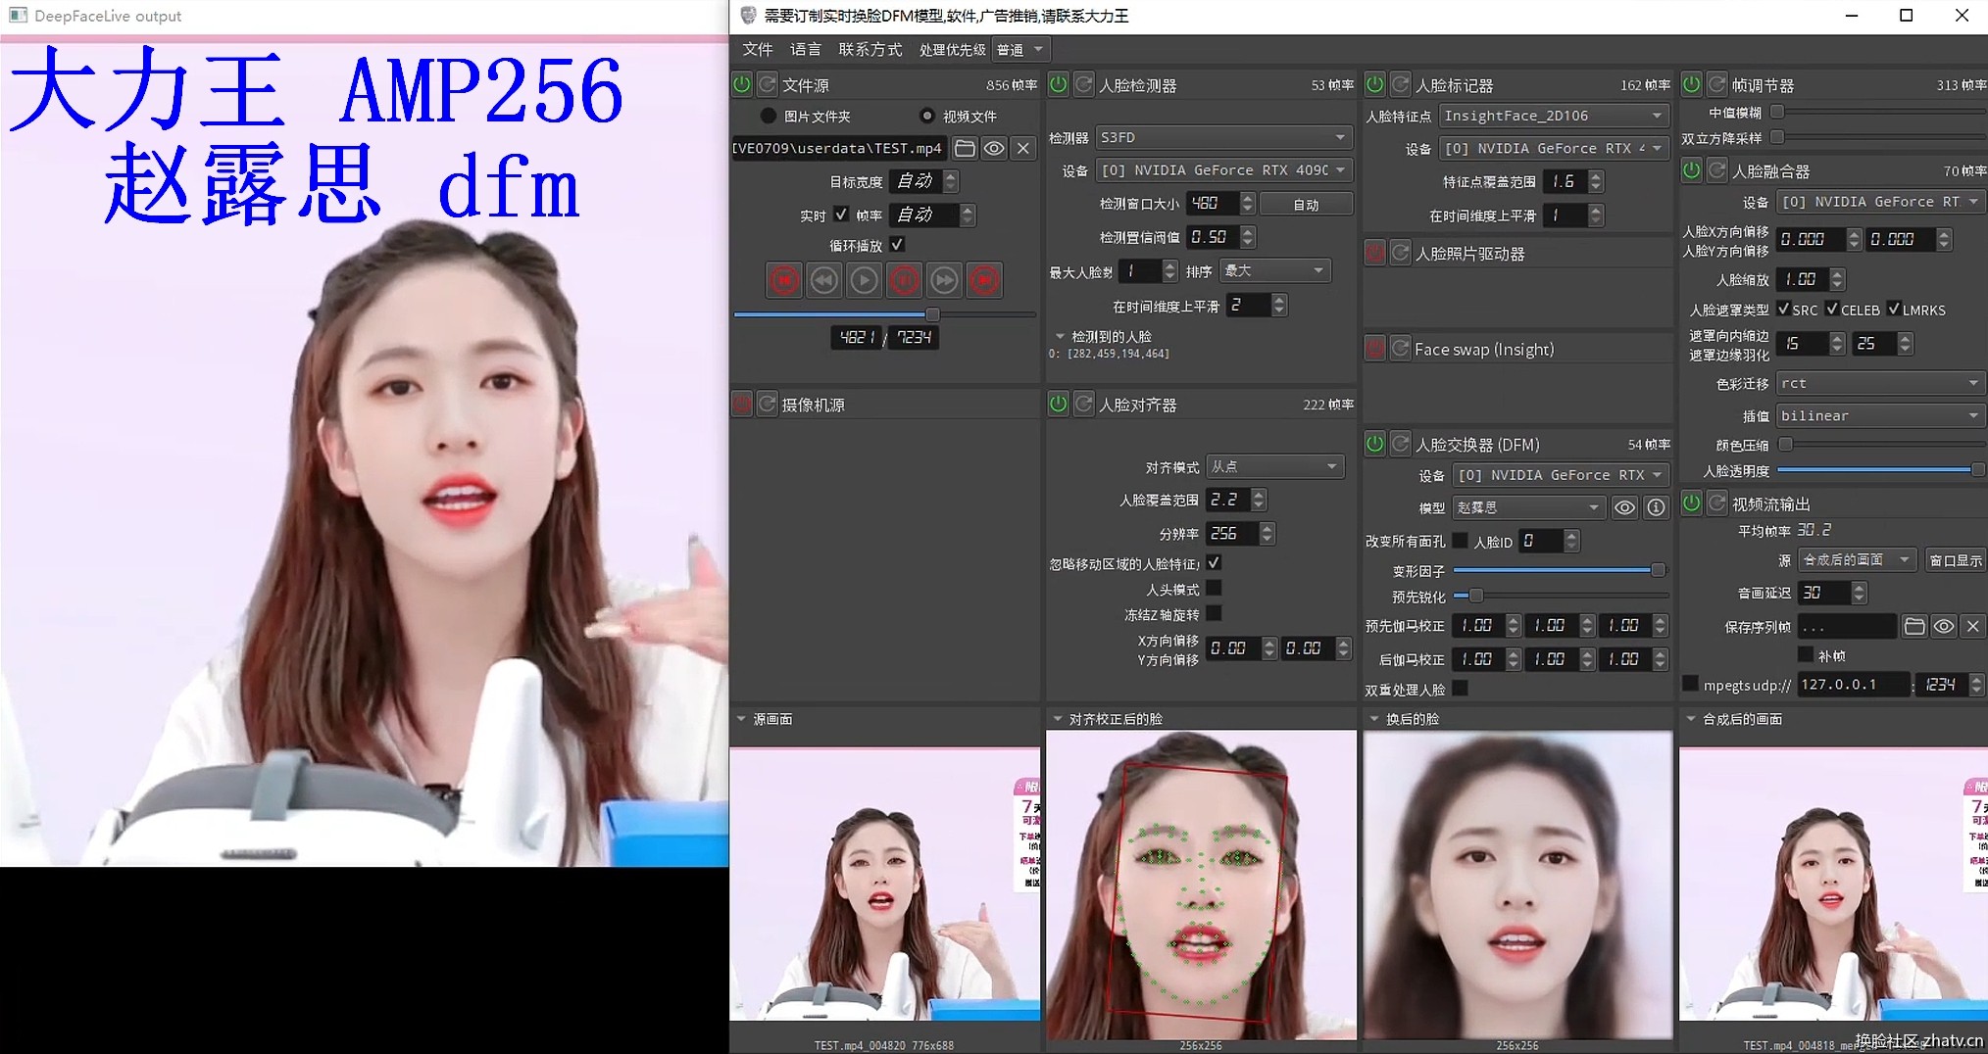Toggle LMRKS face mask checkbox
The height and width of the screenshot is (1054, 1988).
tap(1893, 309)
